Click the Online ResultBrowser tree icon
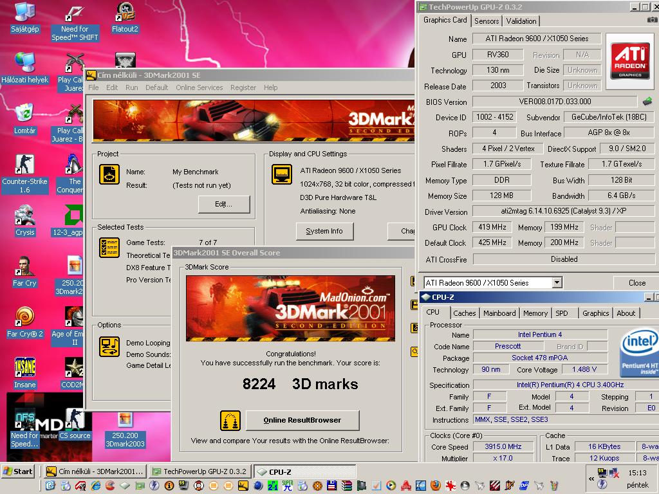659x494 pixels. click(x=230, y=421)
